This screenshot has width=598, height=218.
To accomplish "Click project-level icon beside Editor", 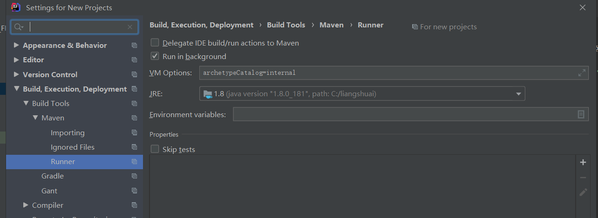I will tap(134, 60).
